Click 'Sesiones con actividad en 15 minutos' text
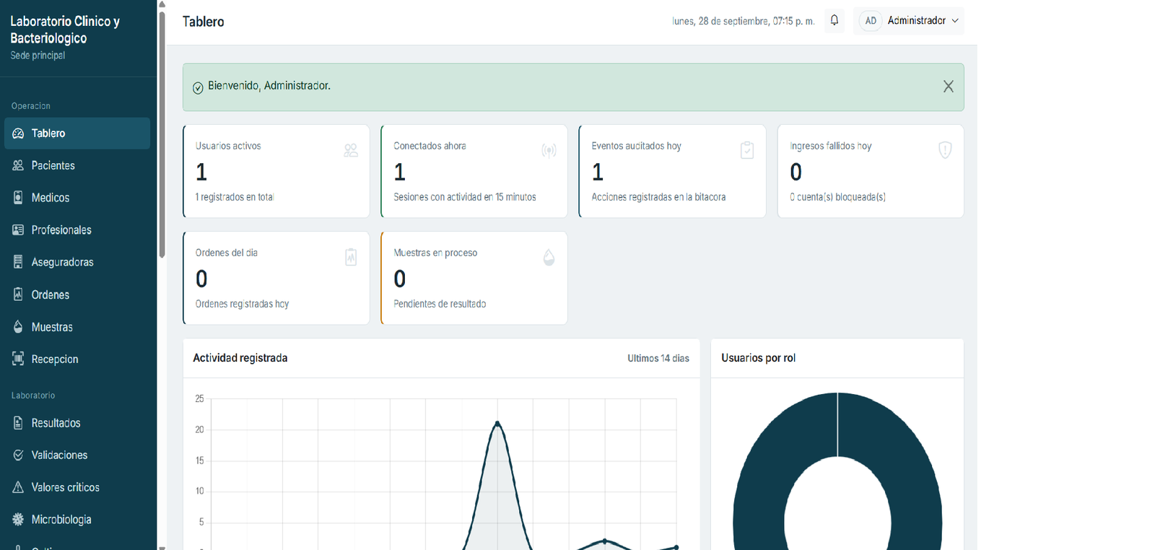 pyautogui.click(x=465, y=197)
